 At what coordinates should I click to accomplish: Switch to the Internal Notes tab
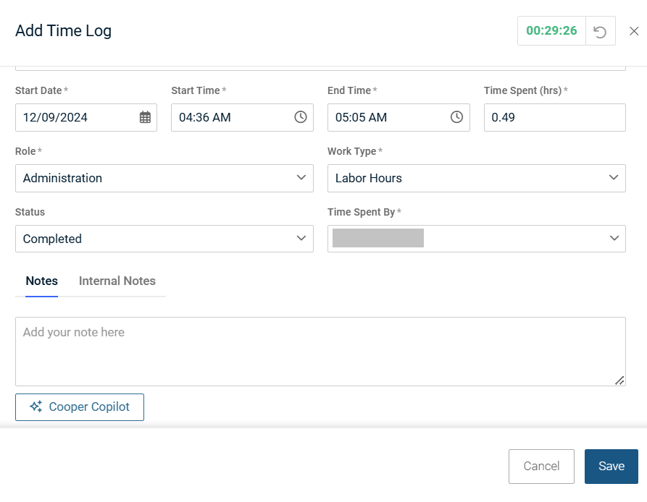pyautogui.click(x=117, y=281)
